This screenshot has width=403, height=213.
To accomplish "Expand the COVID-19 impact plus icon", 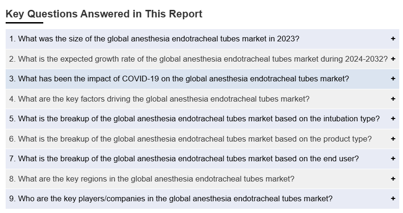I will (393, 79).
